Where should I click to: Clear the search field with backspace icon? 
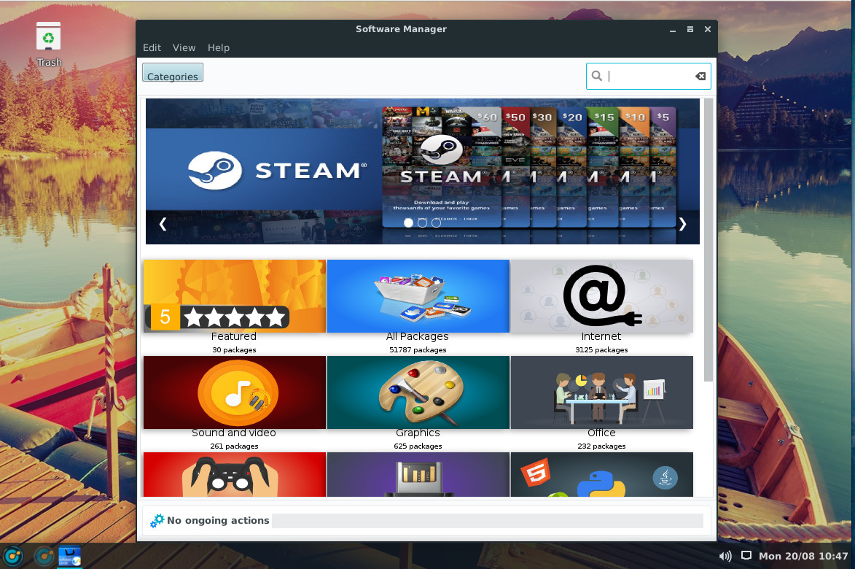coord(700,77)
